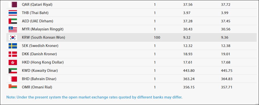The width and height of the screenshot is (259, 105).
Task: Click the 443.80 Kuwaiti Dinar buying rate
Action: [x=188, y=71]
